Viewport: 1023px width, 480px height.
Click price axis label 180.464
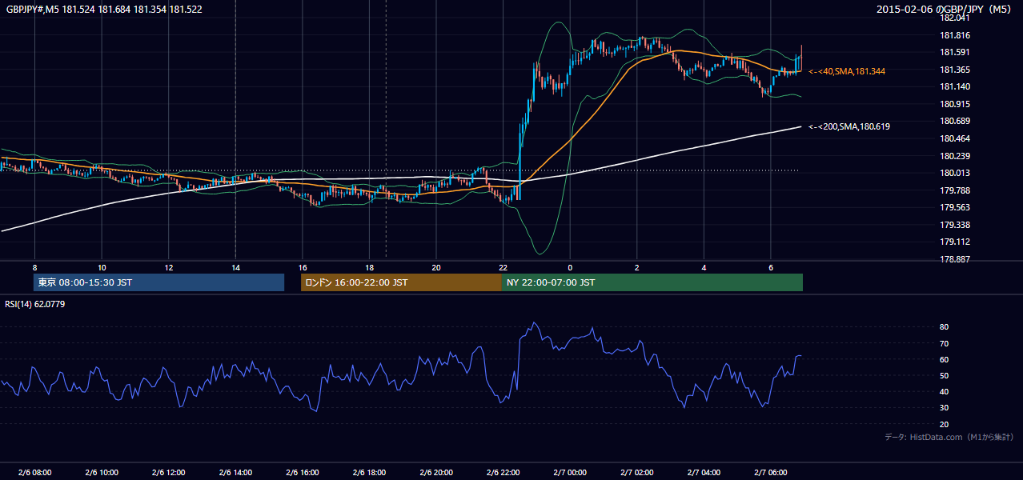tap(953, 138)
